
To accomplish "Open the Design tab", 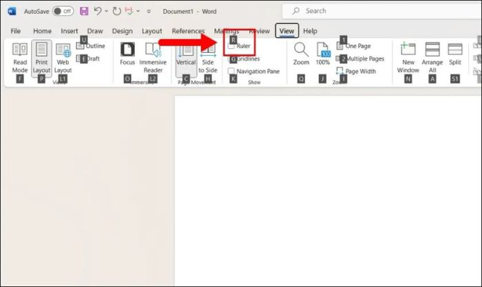I will (x=123, y=31).
